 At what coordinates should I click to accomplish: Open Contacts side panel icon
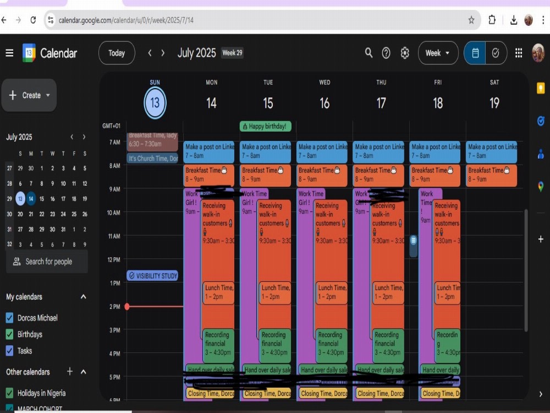541,154
